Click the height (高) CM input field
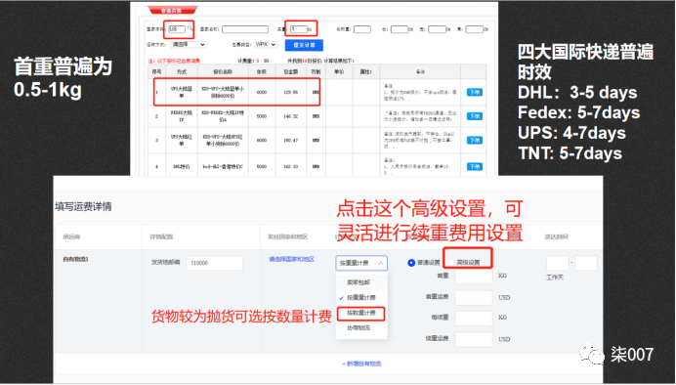Image resolution: width=676 pixels, height=385 pixels. 474,29
